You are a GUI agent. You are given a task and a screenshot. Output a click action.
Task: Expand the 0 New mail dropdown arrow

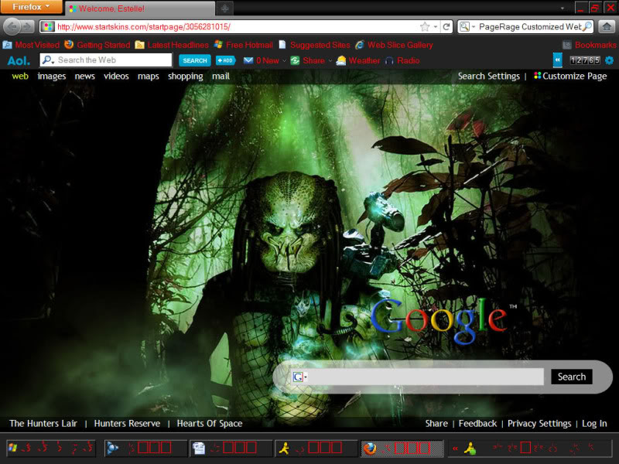tap(284, 61)
